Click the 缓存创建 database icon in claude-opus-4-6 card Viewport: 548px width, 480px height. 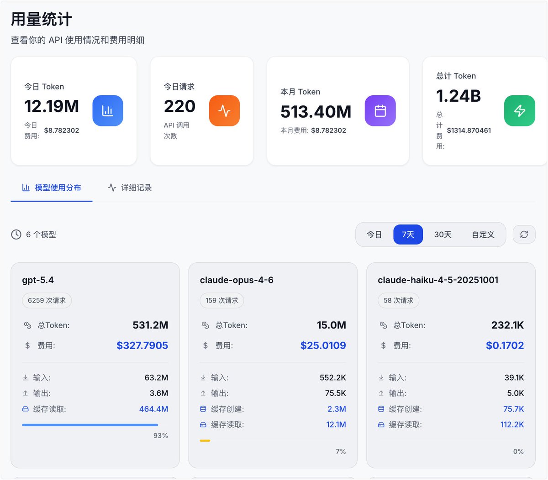tap(203, 409)
